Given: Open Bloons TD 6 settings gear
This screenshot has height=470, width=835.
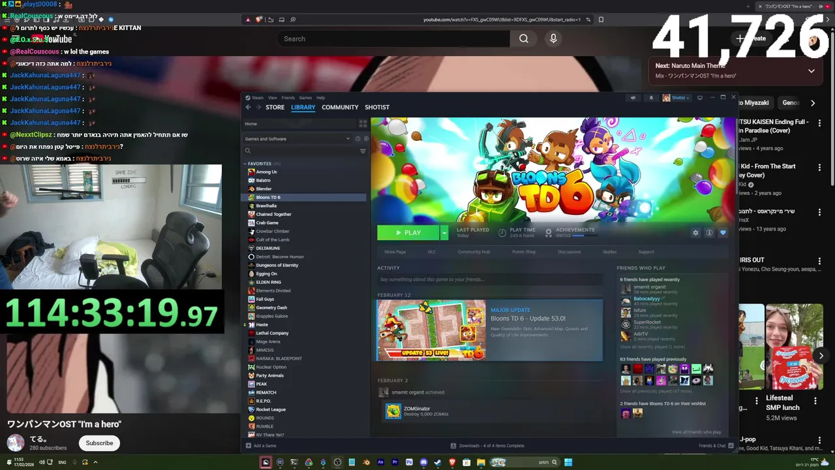Looking at the screenshot, I should [x=695, y=233].
